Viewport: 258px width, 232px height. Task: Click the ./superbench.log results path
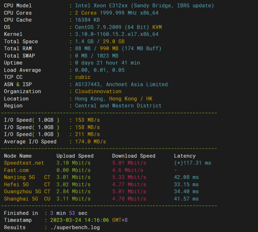[75, 228]
